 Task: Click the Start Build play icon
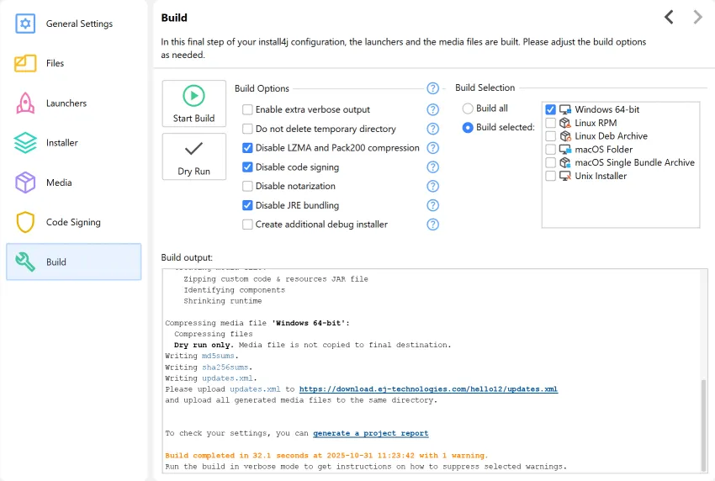coord(193,96)
